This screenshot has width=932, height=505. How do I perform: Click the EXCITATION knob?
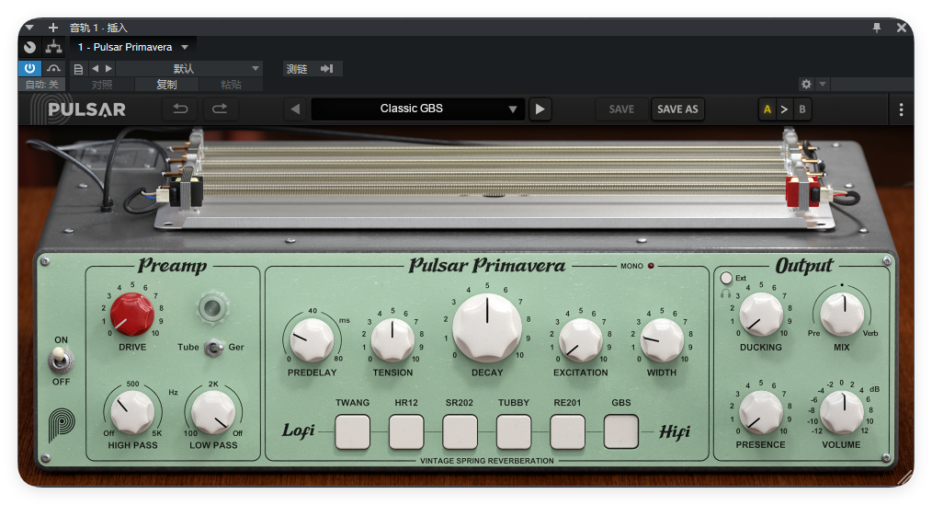[581, 339]
